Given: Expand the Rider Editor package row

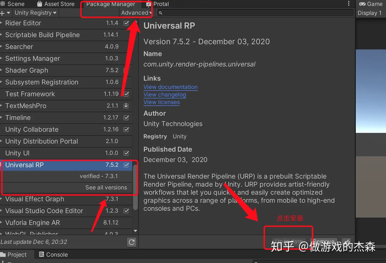Looking at the screenshot, I should click(1, 23).
